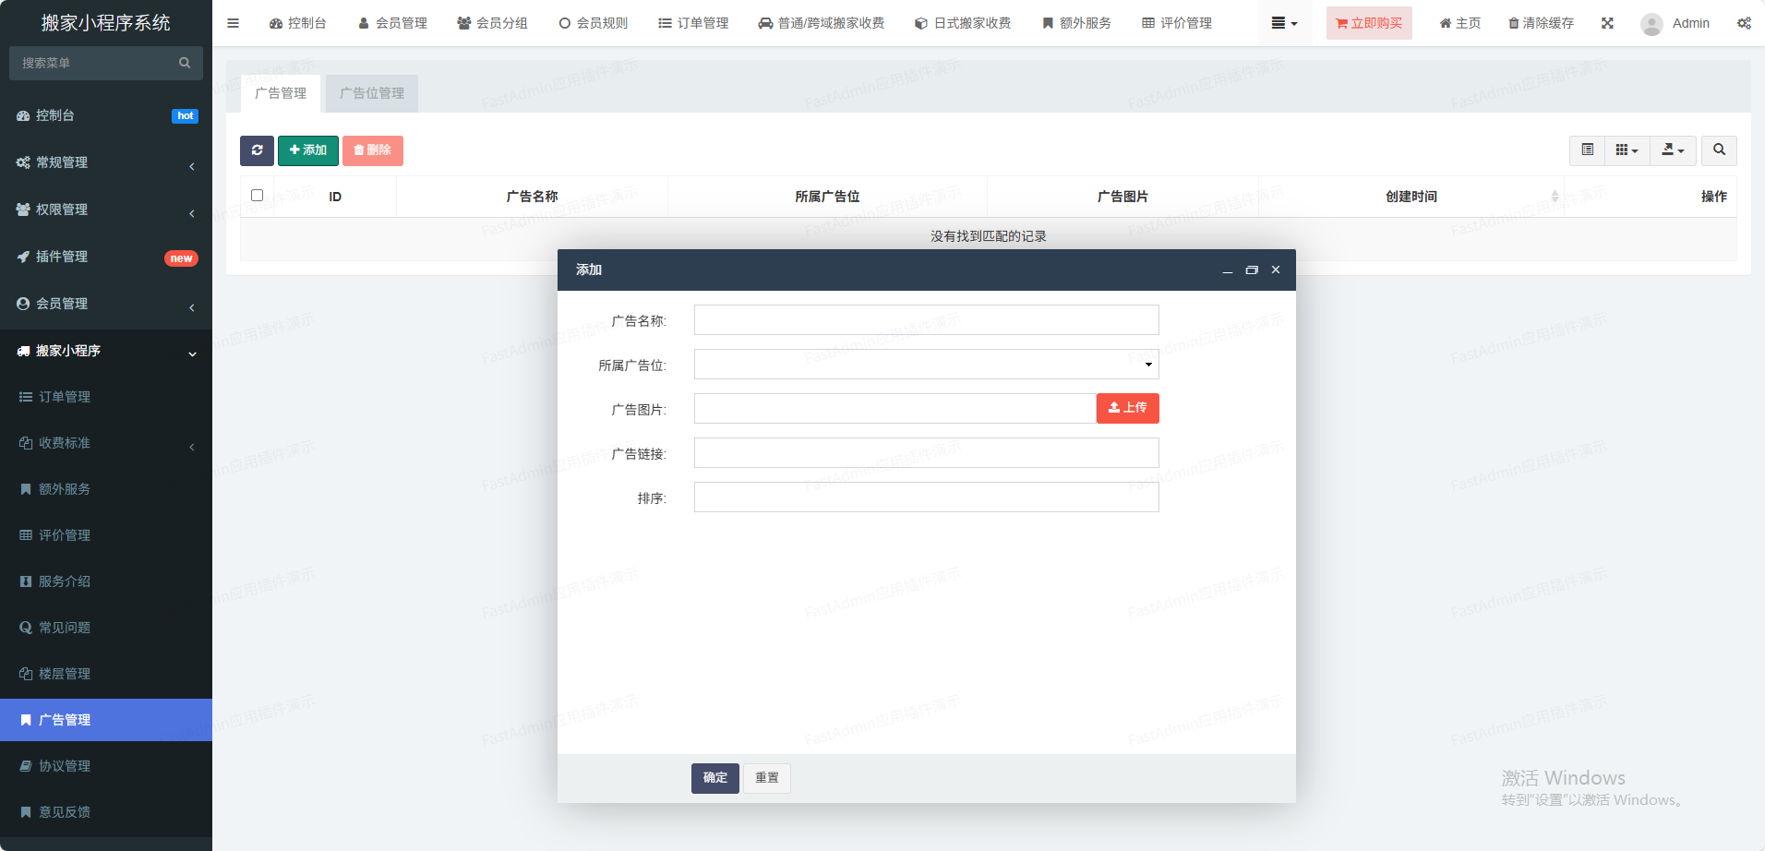Screen dimensions: 1765x851
Task: Open the 所属广告位 dropdown
Action: [926, 365]
